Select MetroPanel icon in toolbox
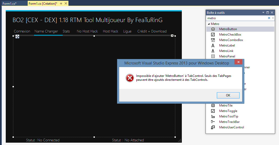 coord(213,56)
